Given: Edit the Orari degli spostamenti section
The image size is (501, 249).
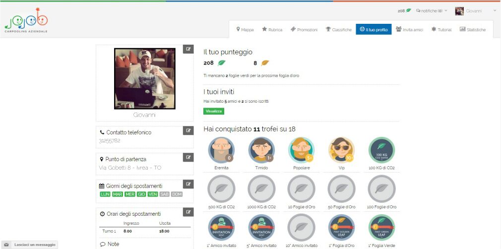Looking at the screenshot, I should coord(188,212).
